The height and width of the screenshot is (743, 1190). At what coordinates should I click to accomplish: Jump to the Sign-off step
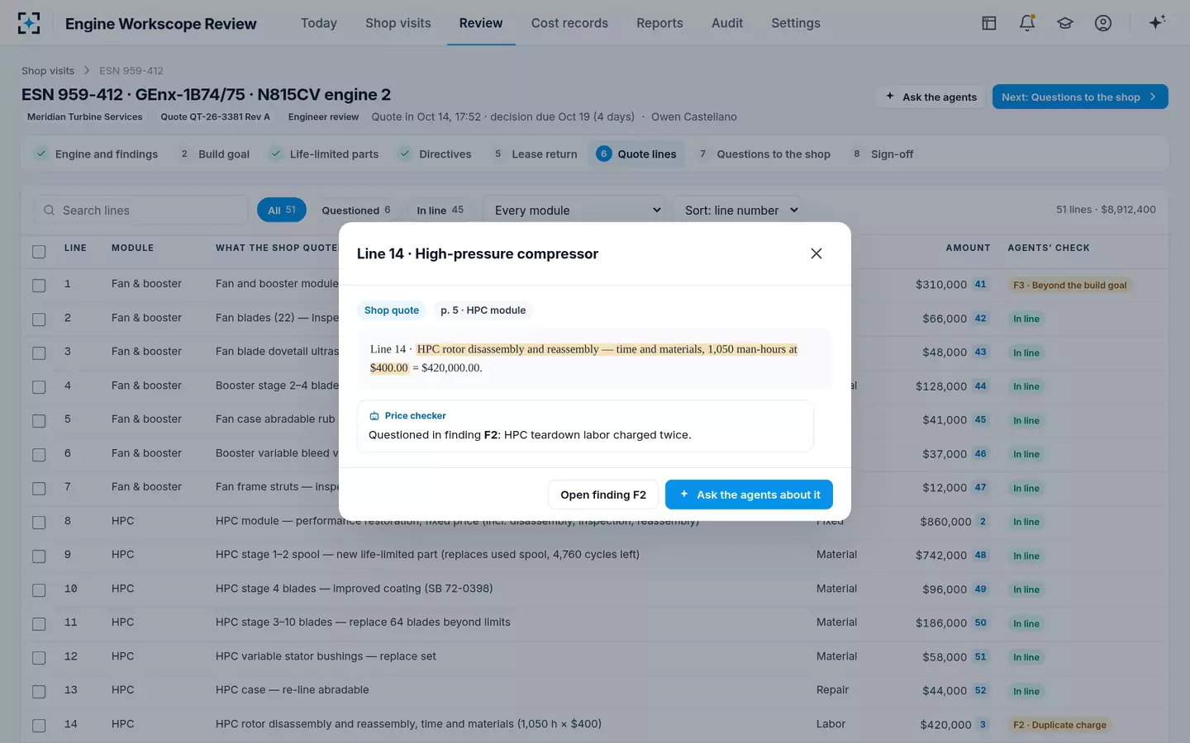tap(883, 154)
